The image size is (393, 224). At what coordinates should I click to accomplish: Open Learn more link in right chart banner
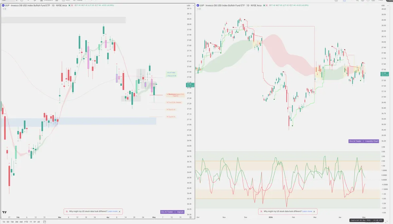coord(307,212)
